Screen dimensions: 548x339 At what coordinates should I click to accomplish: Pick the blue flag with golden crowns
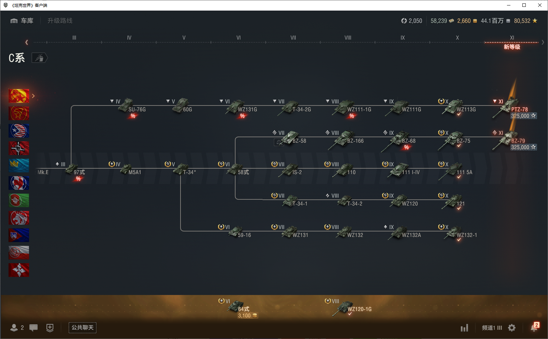19,166
